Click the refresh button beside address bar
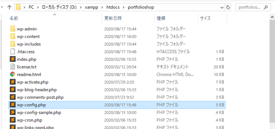 pyautogui.click(x=228, y=7)
